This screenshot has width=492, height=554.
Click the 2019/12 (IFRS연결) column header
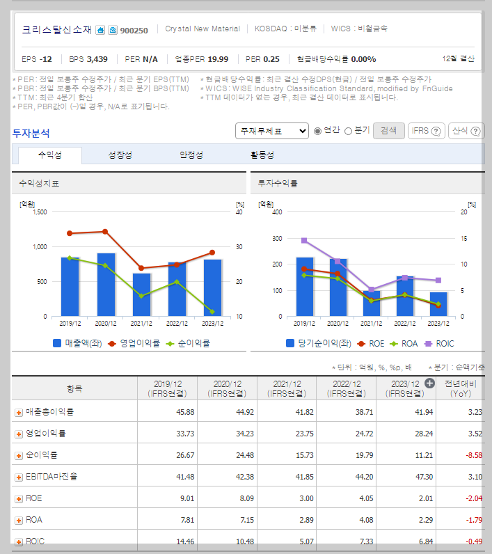(x=168, y=388)
